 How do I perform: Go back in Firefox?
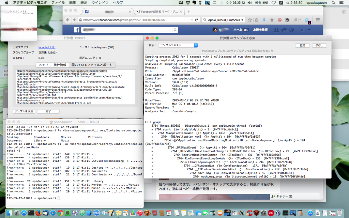[68, 20]
